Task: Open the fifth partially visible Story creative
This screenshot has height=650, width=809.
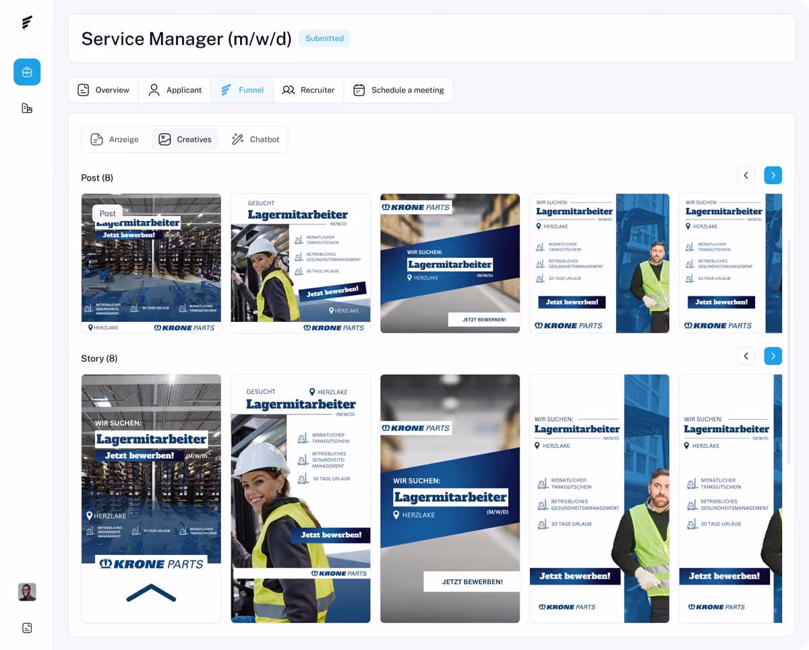Action: (x=731, y=498)
